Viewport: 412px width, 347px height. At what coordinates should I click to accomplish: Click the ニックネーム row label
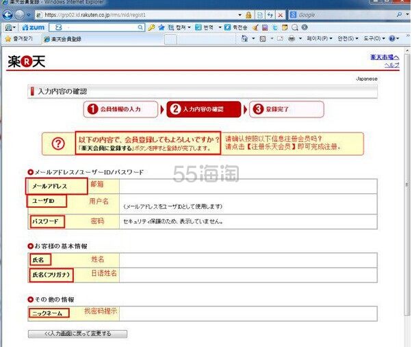[x=47, y=314]
